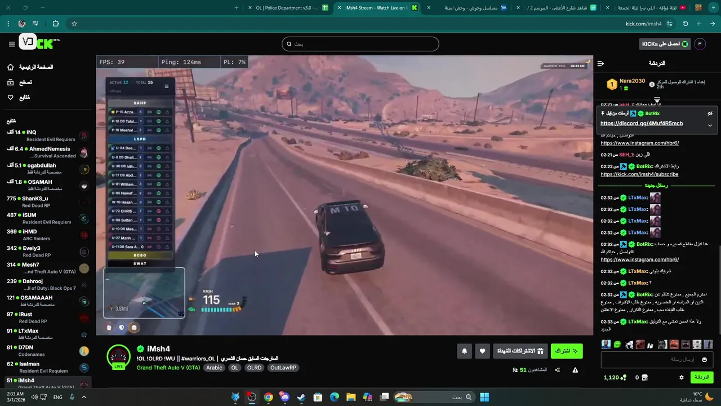Viewport: 721px width, 406px height.
Task: Open the user profile avatar menu
Action: pos(700,44)
